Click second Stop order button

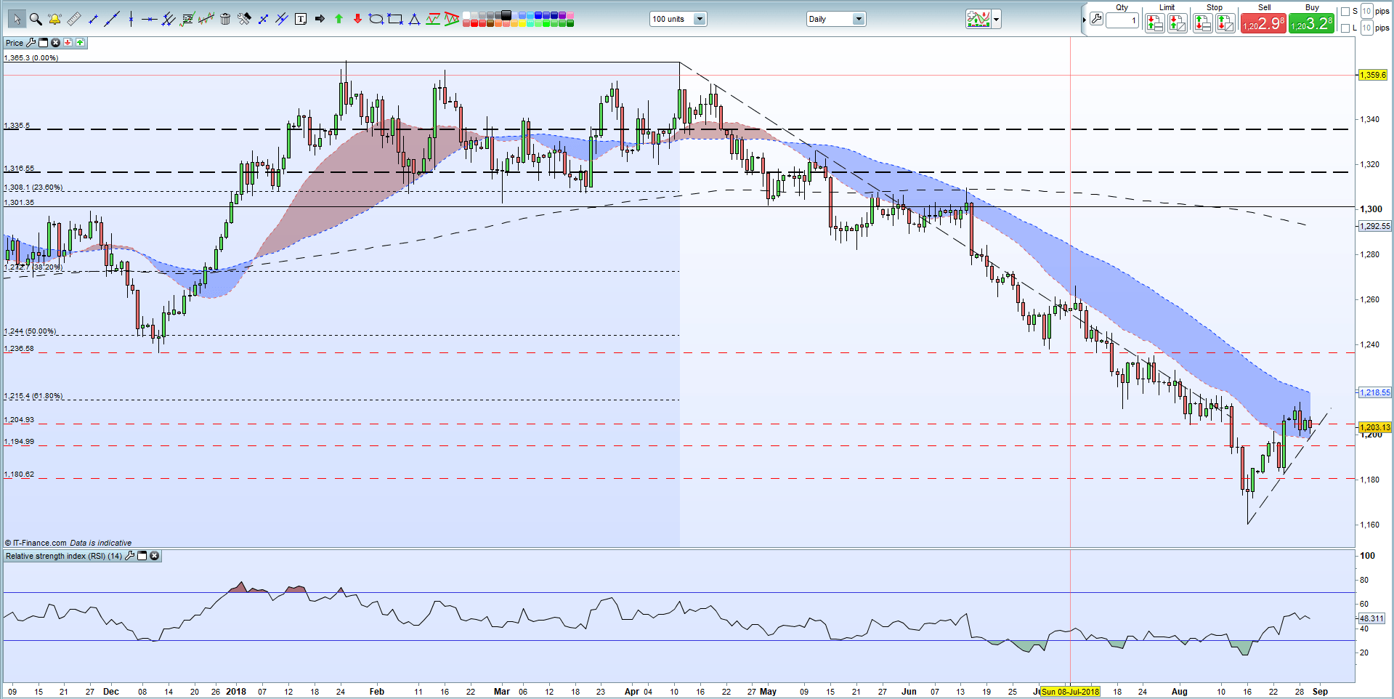[1225, 23]
